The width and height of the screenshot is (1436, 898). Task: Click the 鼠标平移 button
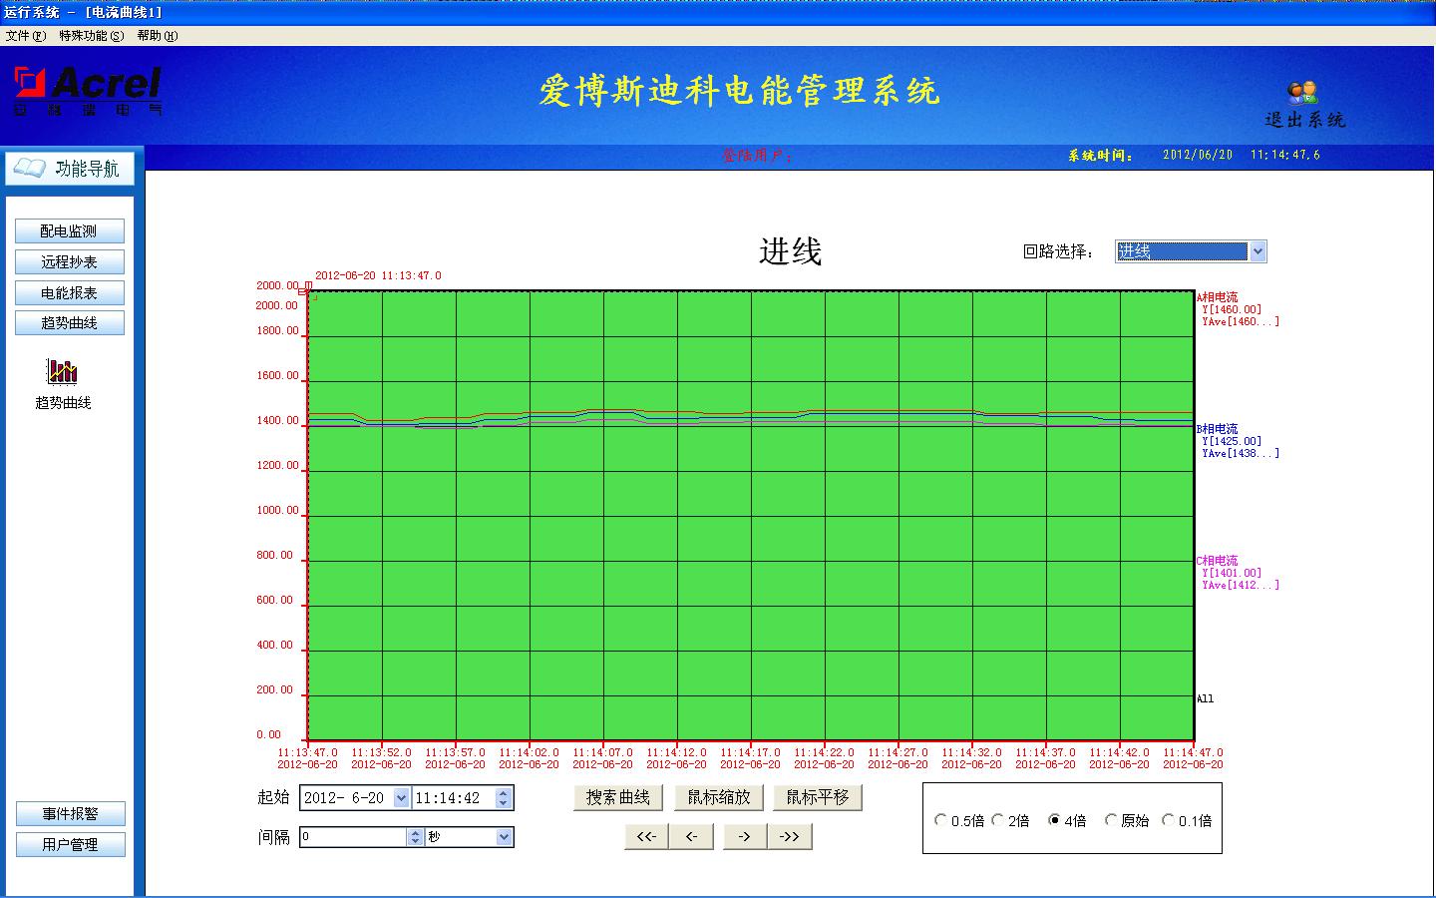coord(818,797)
